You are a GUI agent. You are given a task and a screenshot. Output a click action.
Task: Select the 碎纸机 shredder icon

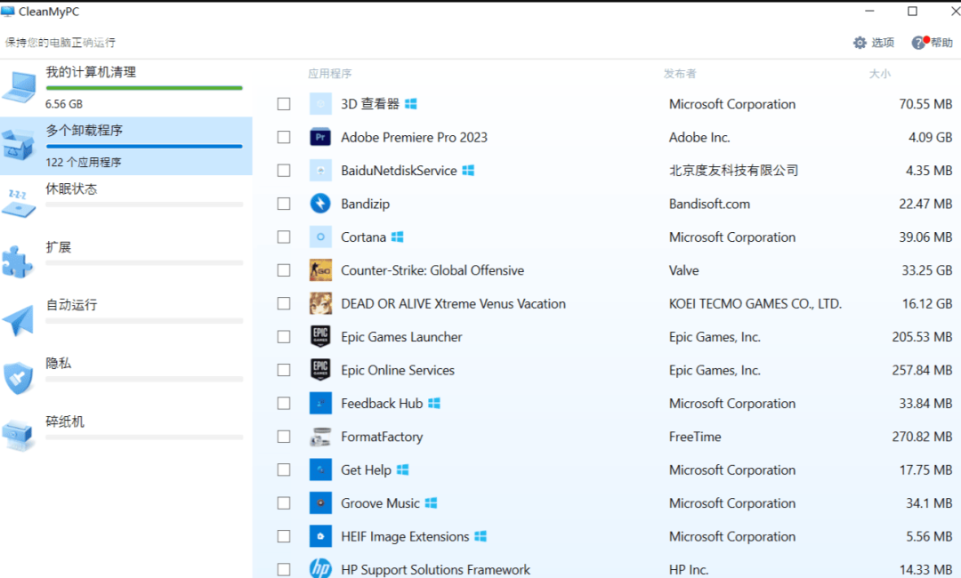click(19, 436)
